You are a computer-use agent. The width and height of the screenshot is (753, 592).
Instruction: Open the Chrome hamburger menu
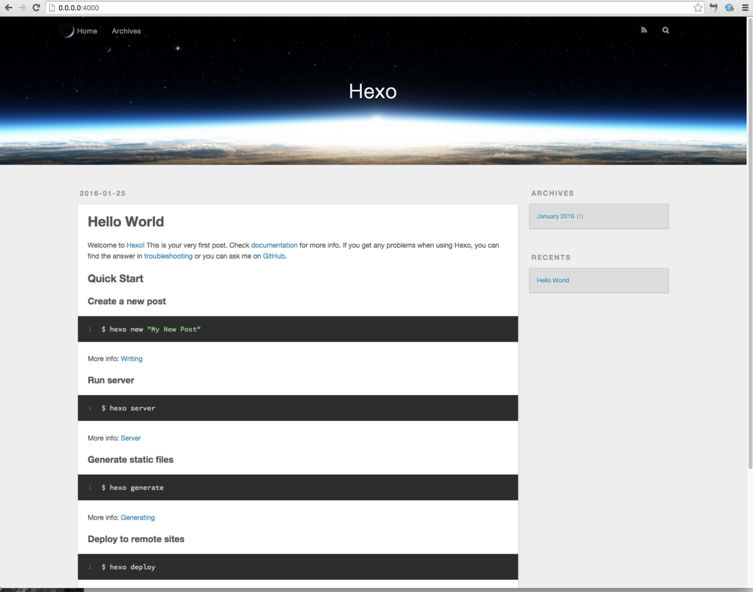745,8
